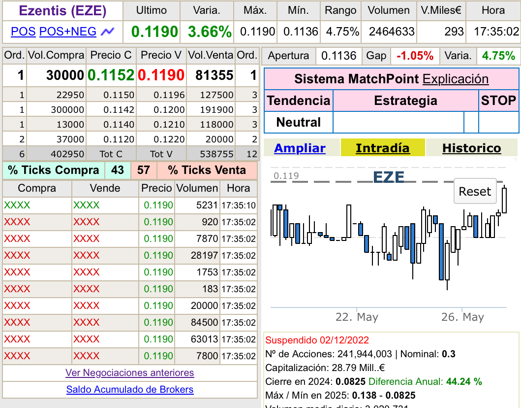Click the best ask price 0.1190 in order book

pos(161,75)
